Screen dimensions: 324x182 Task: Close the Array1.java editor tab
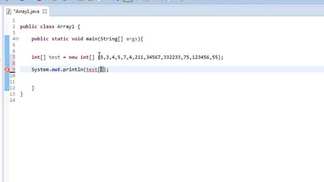(45, 12)
